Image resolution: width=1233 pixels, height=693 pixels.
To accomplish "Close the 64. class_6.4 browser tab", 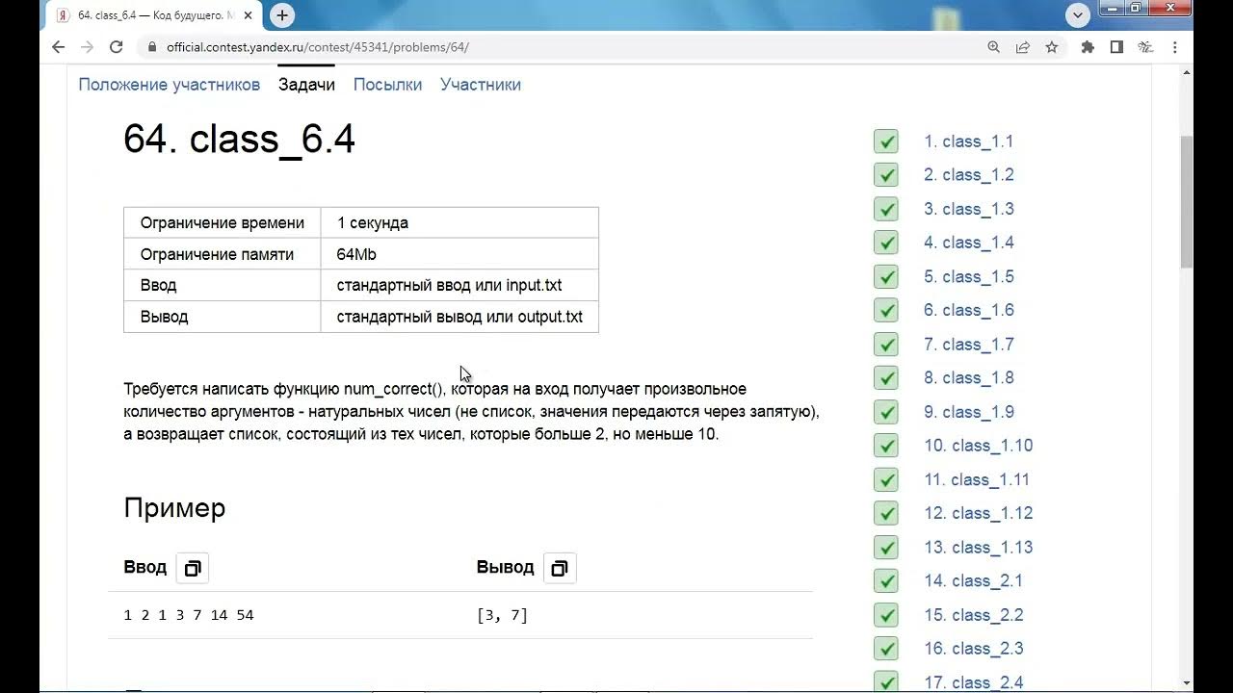I will [249, 15].
